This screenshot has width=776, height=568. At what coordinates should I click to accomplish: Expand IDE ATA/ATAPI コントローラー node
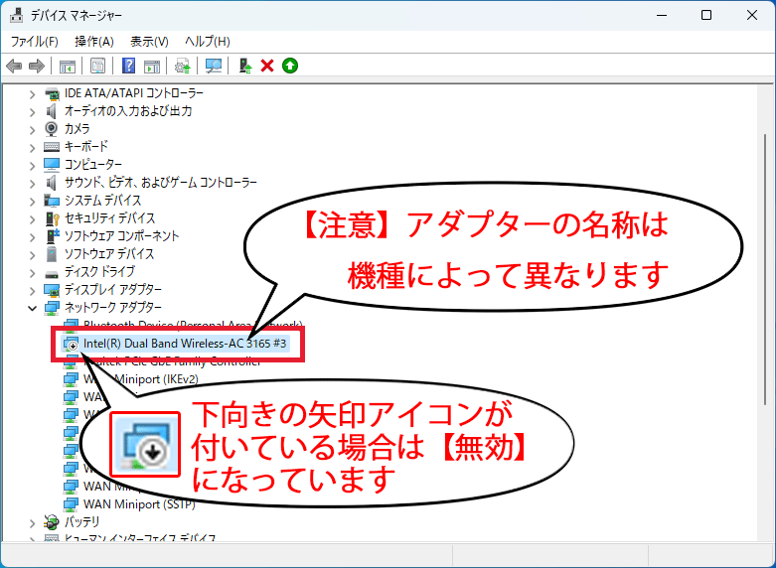(x=33, y=93)
